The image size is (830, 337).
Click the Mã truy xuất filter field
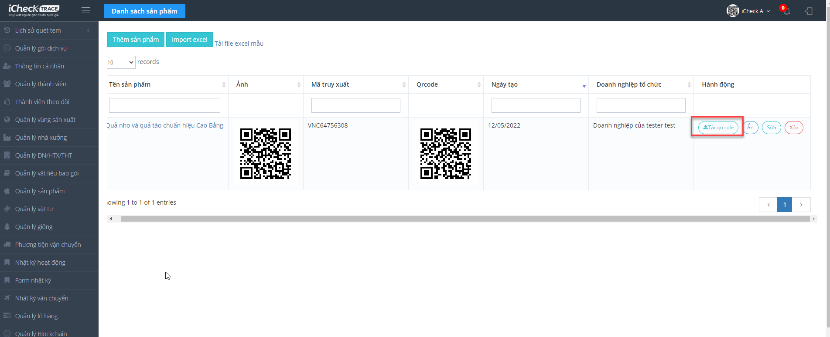click(x=356, y=105)
